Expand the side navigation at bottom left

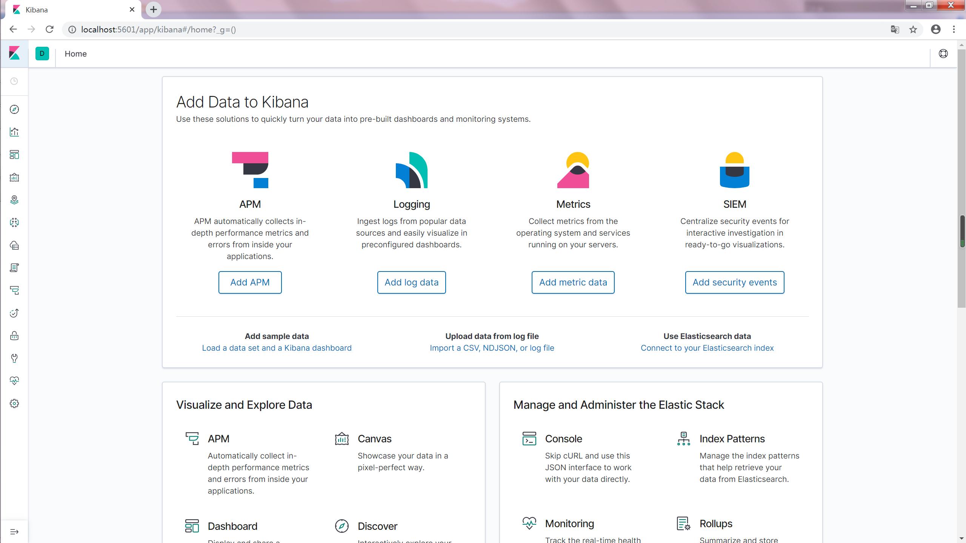(x=14, y=532)
